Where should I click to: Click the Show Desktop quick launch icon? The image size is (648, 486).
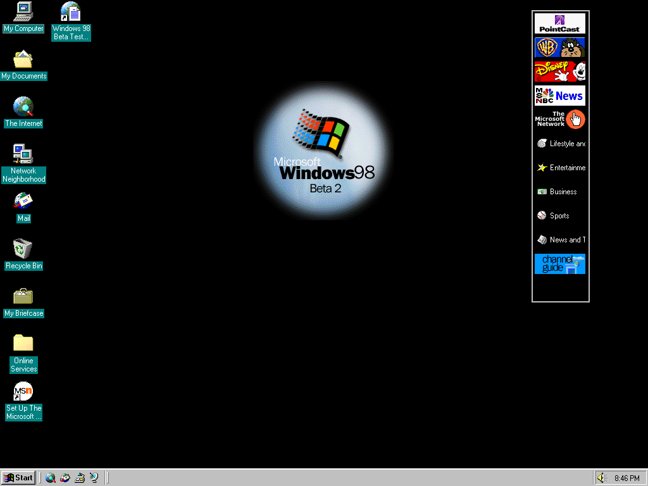80,478
